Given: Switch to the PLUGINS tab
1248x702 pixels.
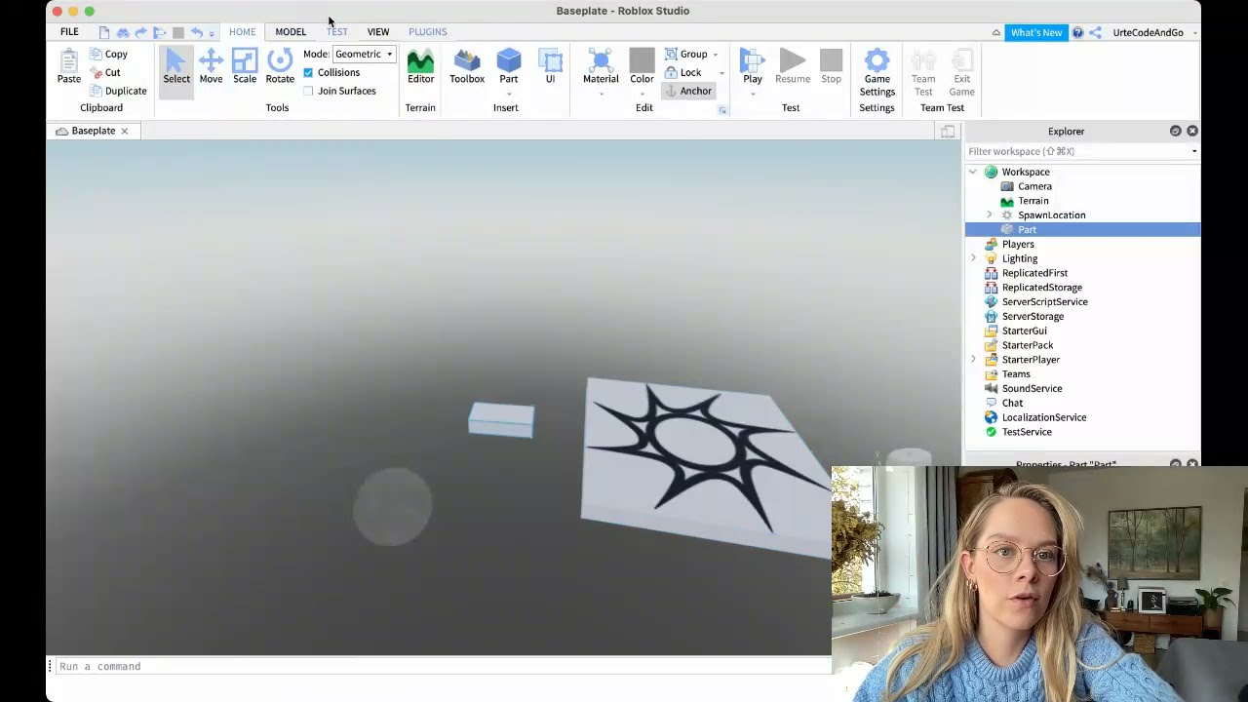Looking at the screenshot, I should [x=428, y=32].
